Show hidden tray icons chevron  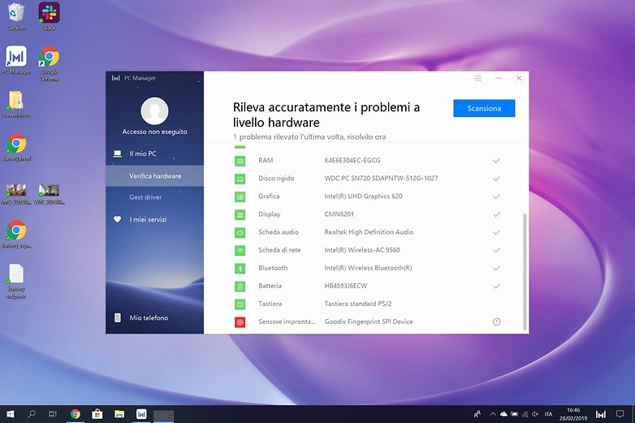[x=493, y=414]
